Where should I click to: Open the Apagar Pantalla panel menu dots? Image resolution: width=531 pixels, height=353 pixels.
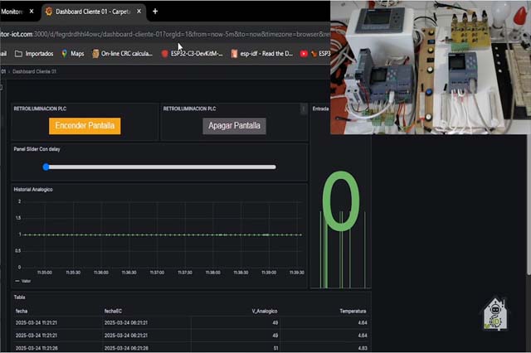303,109
